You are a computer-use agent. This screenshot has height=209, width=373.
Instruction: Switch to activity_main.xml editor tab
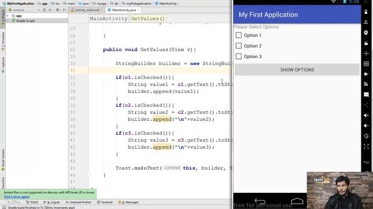87,10
